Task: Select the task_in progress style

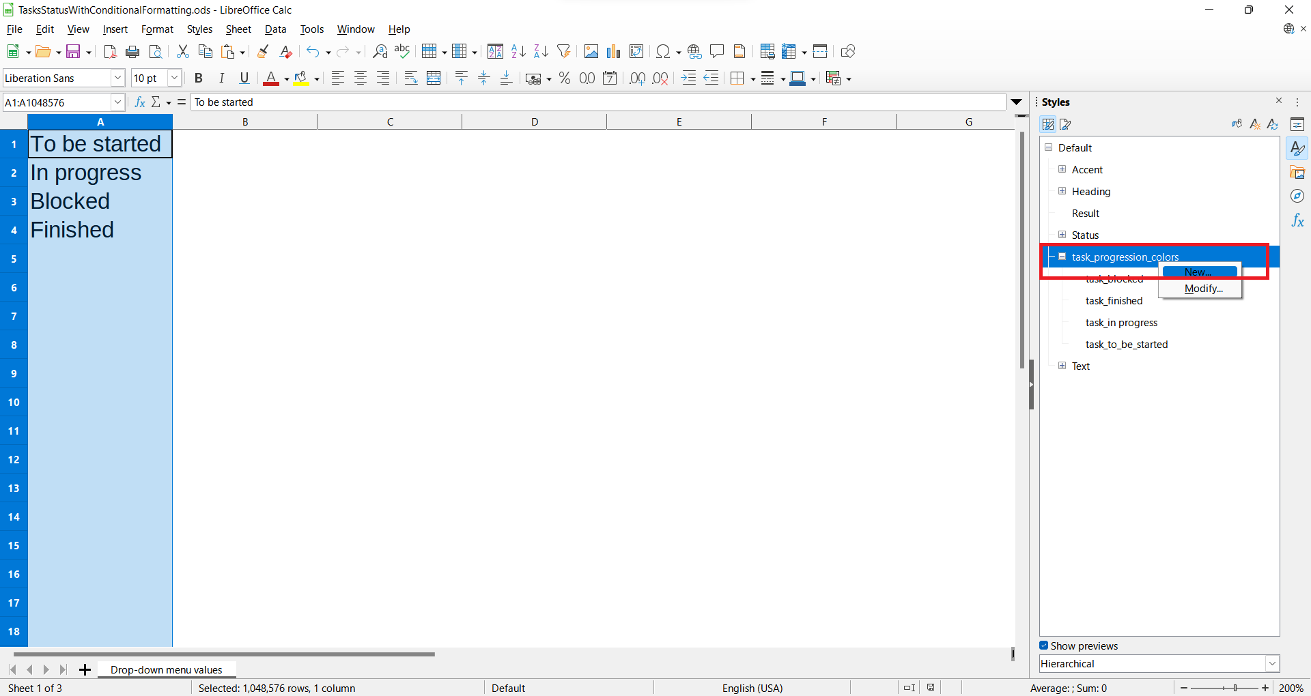Action: 1121,323
